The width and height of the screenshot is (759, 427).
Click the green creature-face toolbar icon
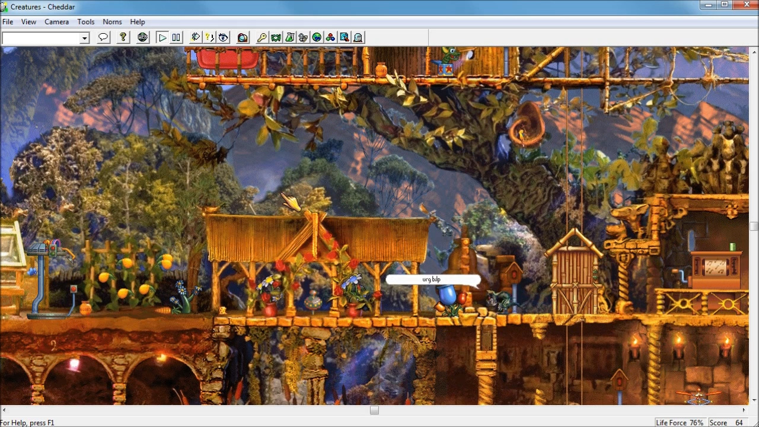click(276, 37)
